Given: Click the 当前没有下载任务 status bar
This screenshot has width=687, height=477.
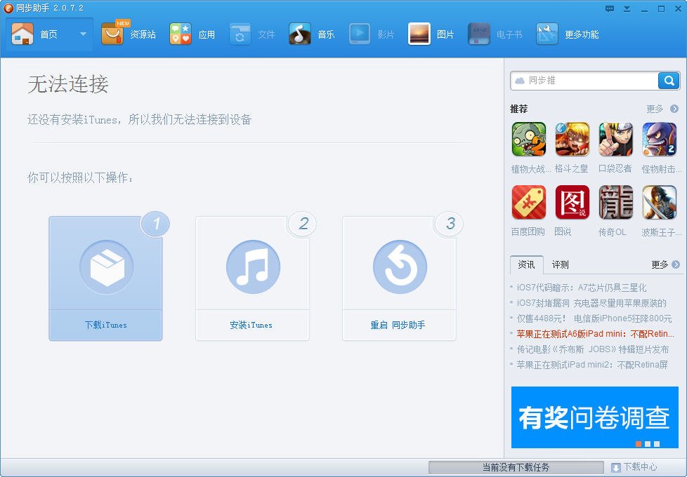Looking at the screenshot, I should tap(516, 467).
